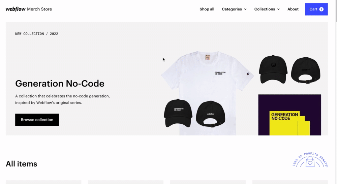Expand the Collections dropdown
Image resolution: width=337 pixels, height=184 pixels.
[267, 9]
